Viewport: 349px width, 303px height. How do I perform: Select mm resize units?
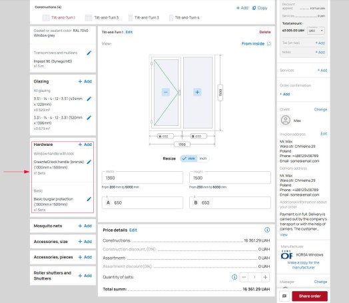[x=188, y=158]
